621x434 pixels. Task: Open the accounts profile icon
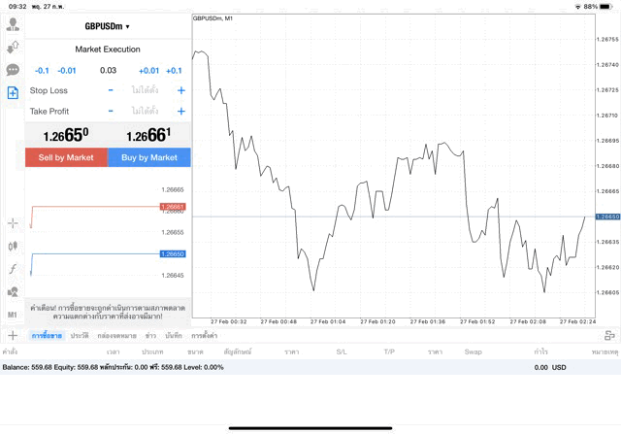click(x=13, y=25)
